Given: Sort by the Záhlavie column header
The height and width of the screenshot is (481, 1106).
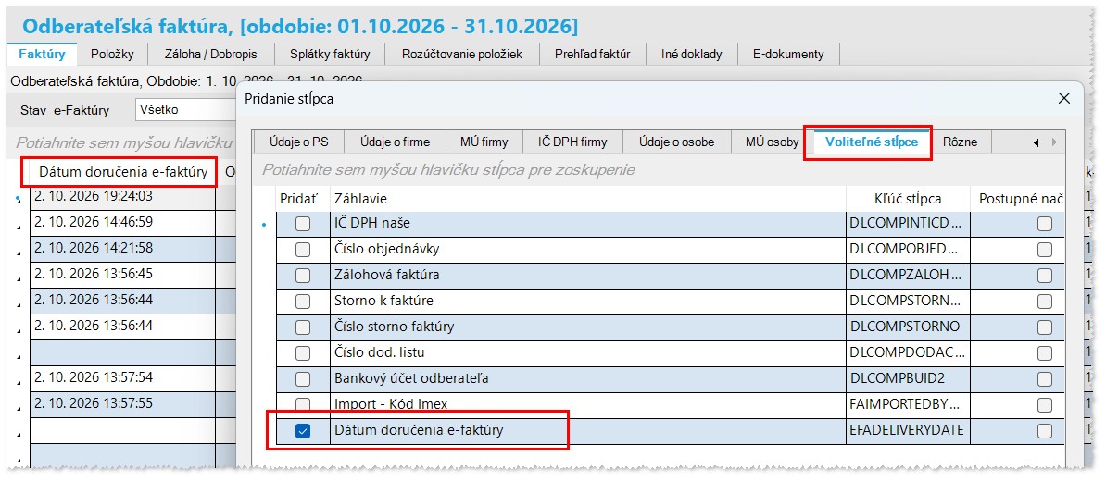Looking at the screenshot, I should [x=588, y=199].
